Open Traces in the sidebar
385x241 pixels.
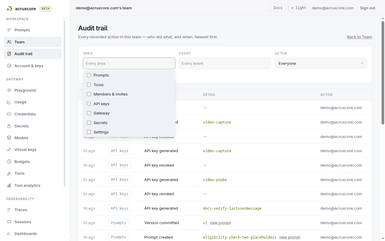(x=32, y=210)
